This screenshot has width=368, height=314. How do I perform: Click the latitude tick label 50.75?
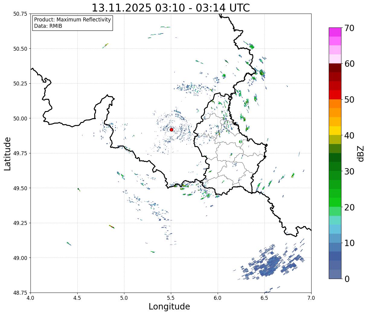click(20, 14)
